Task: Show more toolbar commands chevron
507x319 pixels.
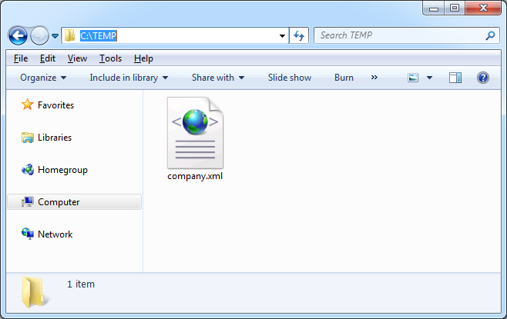Action: click(x=374, y=78)
